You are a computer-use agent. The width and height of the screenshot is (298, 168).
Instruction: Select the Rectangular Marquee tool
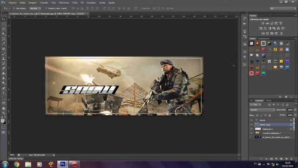click(x=4, y=24)
